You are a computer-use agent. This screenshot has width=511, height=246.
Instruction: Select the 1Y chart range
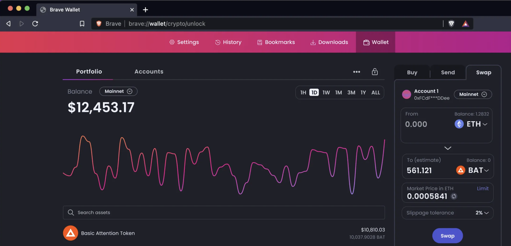pyautogui.click(x=363, y=93)
